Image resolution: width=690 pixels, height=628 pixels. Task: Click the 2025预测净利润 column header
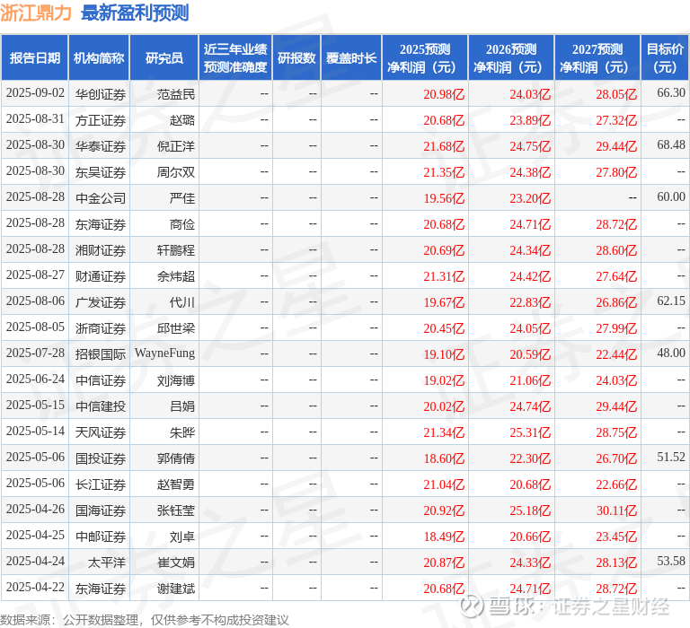pyautogui.click(x=425, y=58)
